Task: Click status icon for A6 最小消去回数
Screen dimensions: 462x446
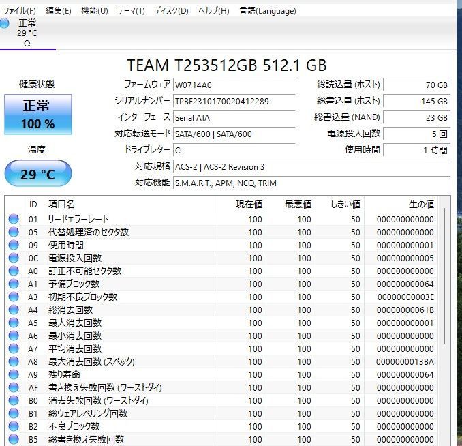Action: tap(14, 336)
